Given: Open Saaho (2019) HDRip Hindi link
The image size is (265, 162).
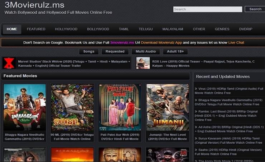Looking at the screenshot, I should (228, 152).
